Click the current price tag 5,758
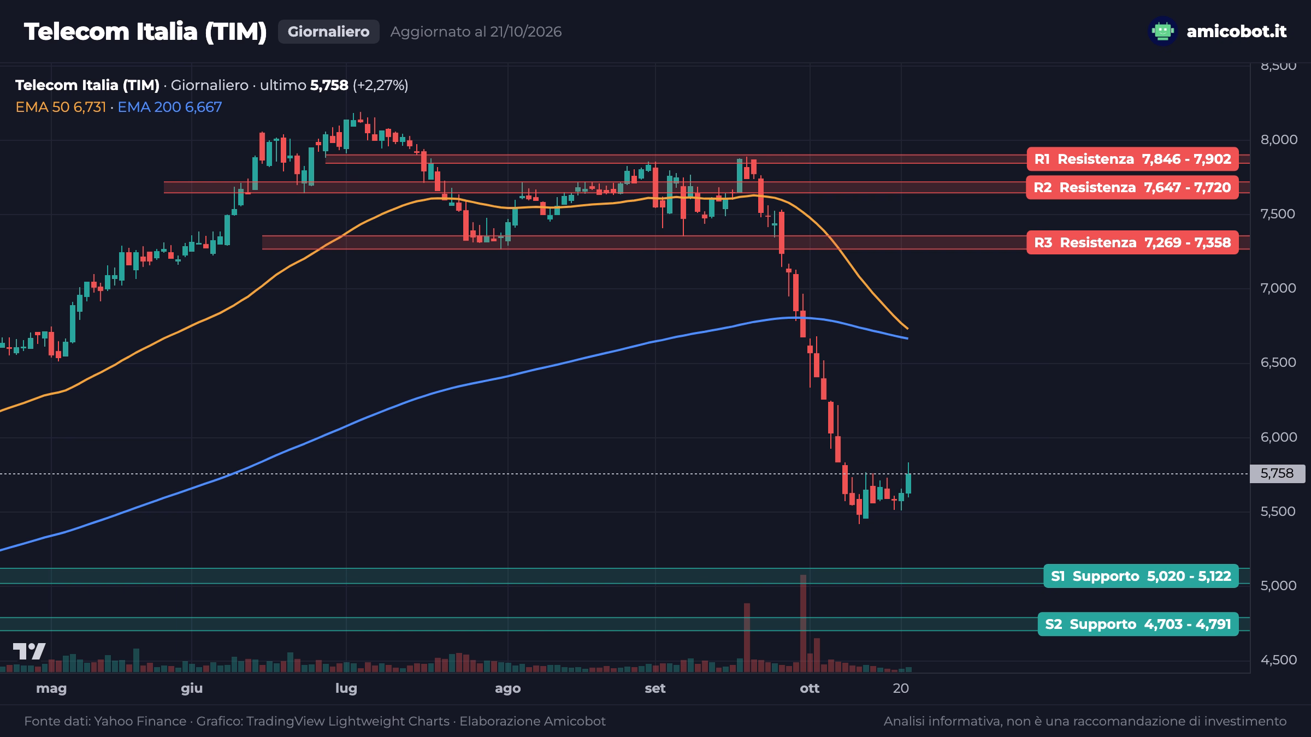1311x737 pixels. (1277, 473)
